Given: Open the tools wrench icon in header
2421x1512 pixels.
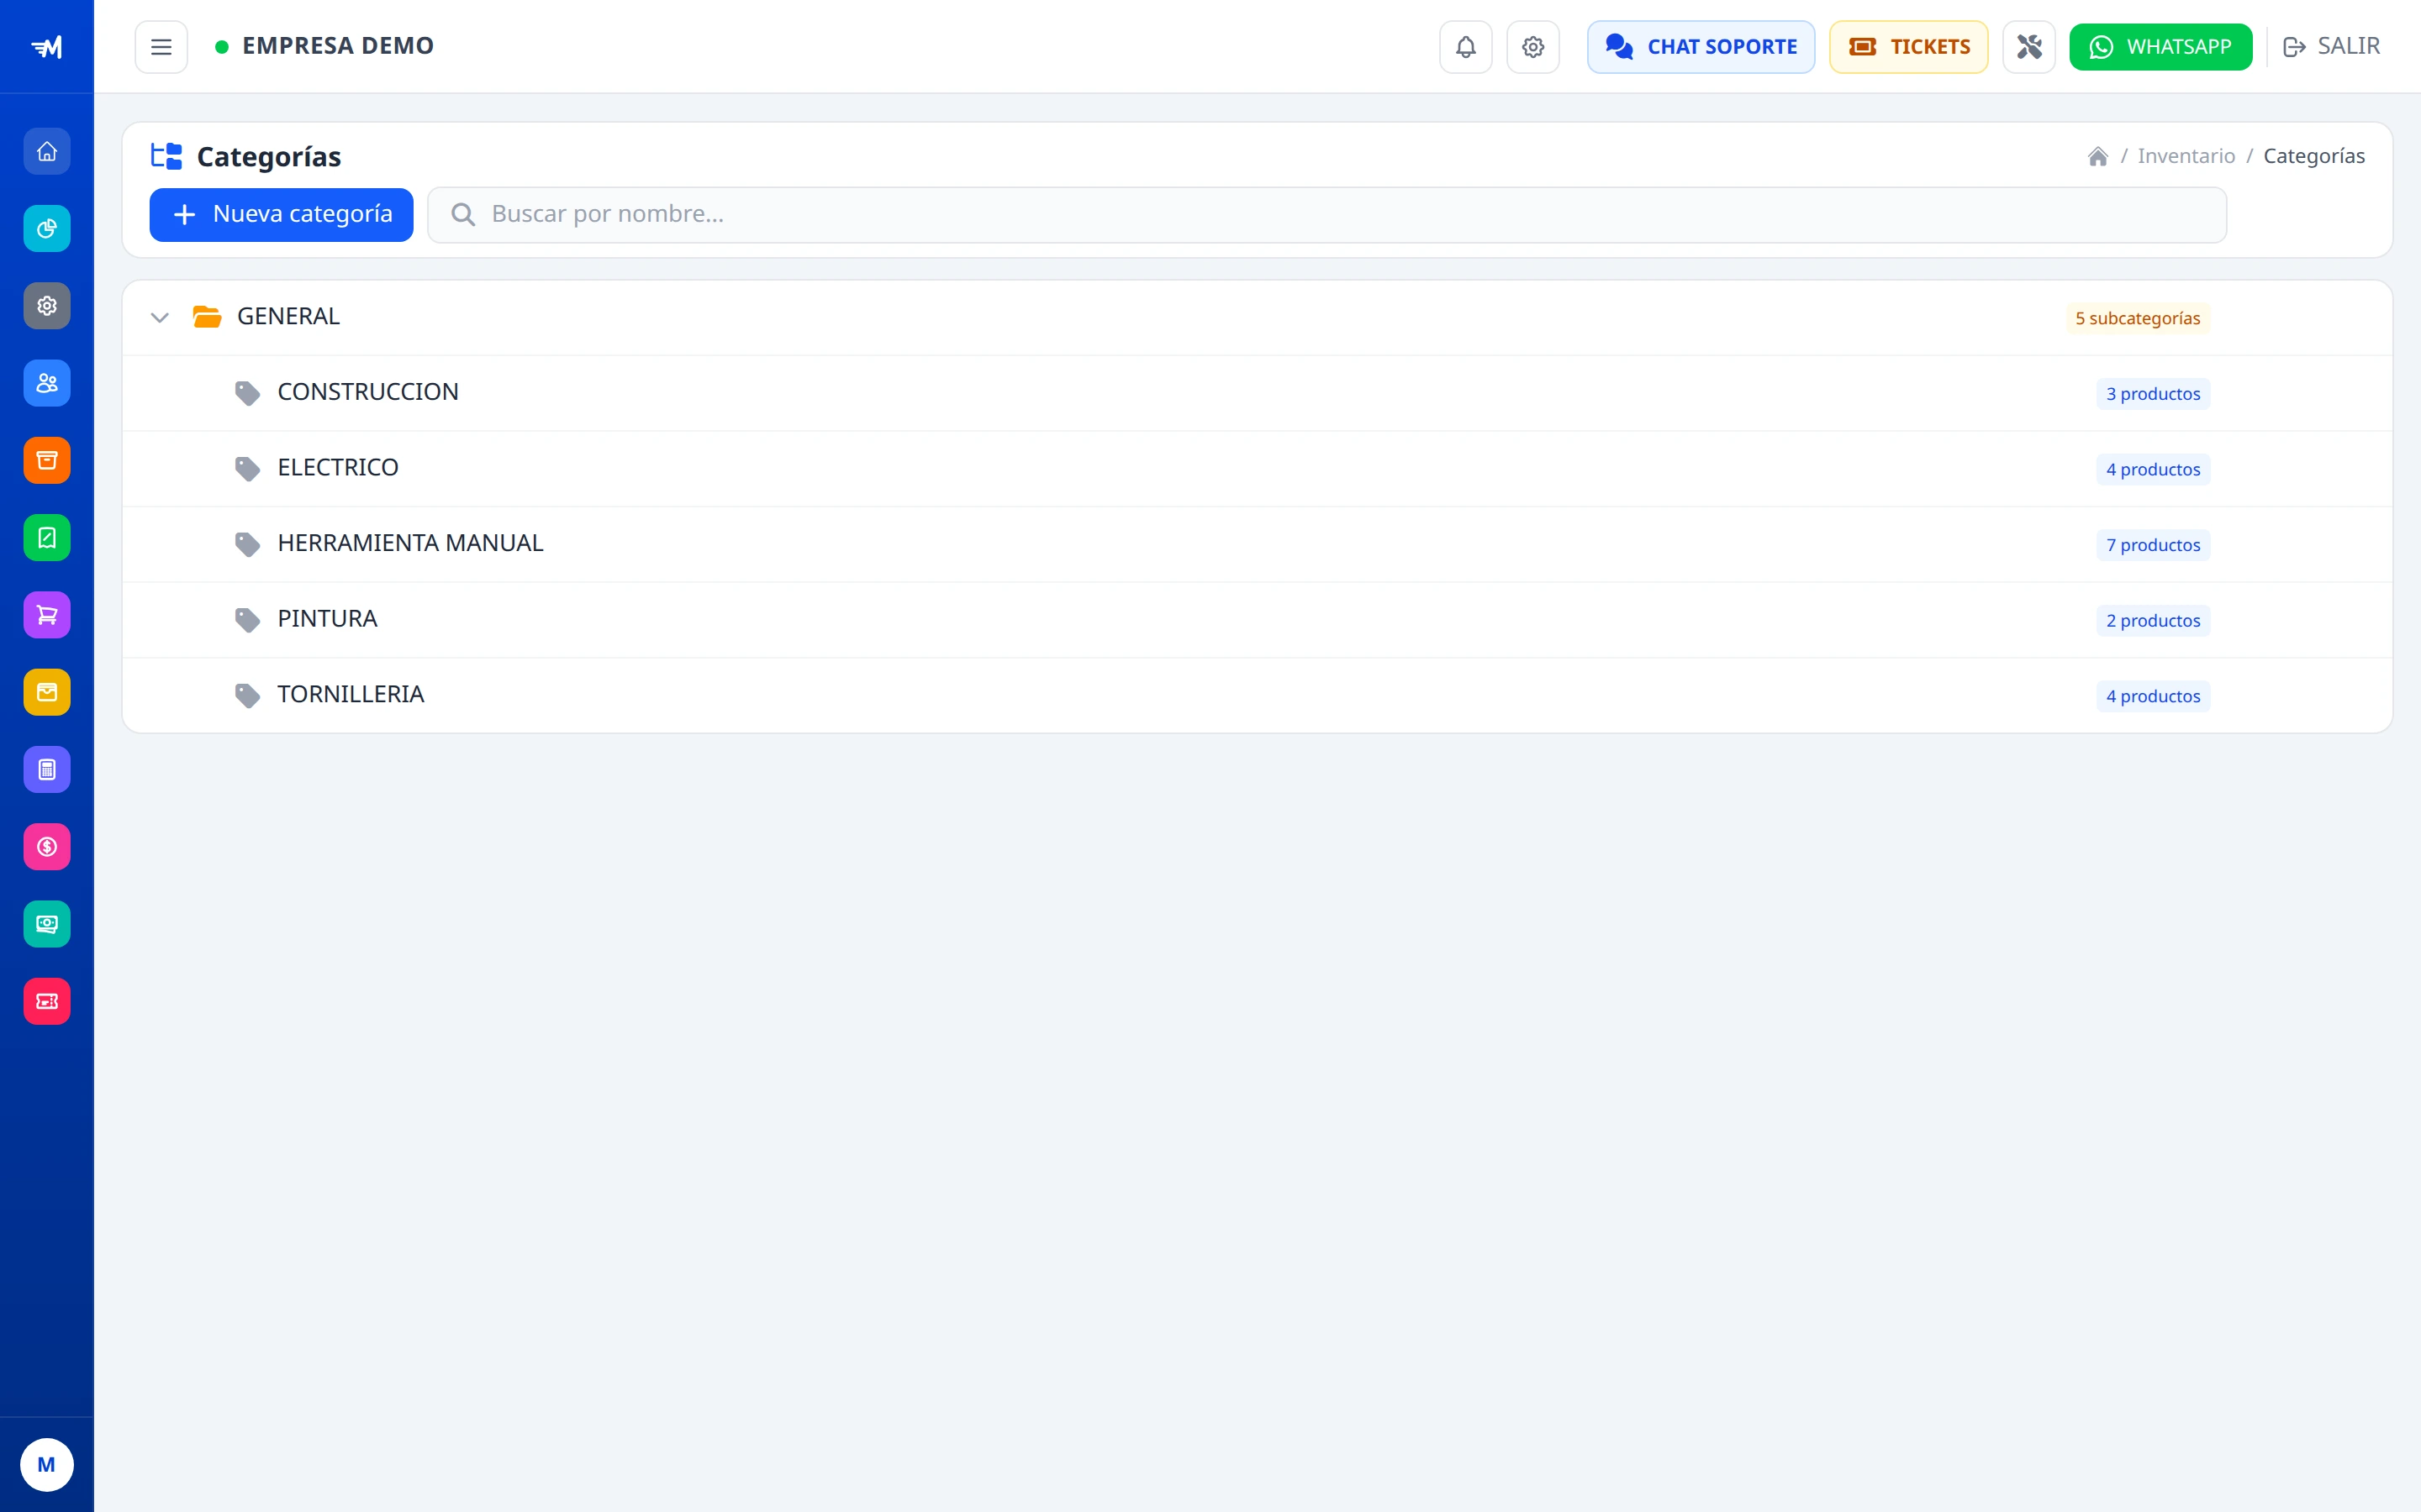Looking at the screenshot, I should click(x=2028, y=47).
